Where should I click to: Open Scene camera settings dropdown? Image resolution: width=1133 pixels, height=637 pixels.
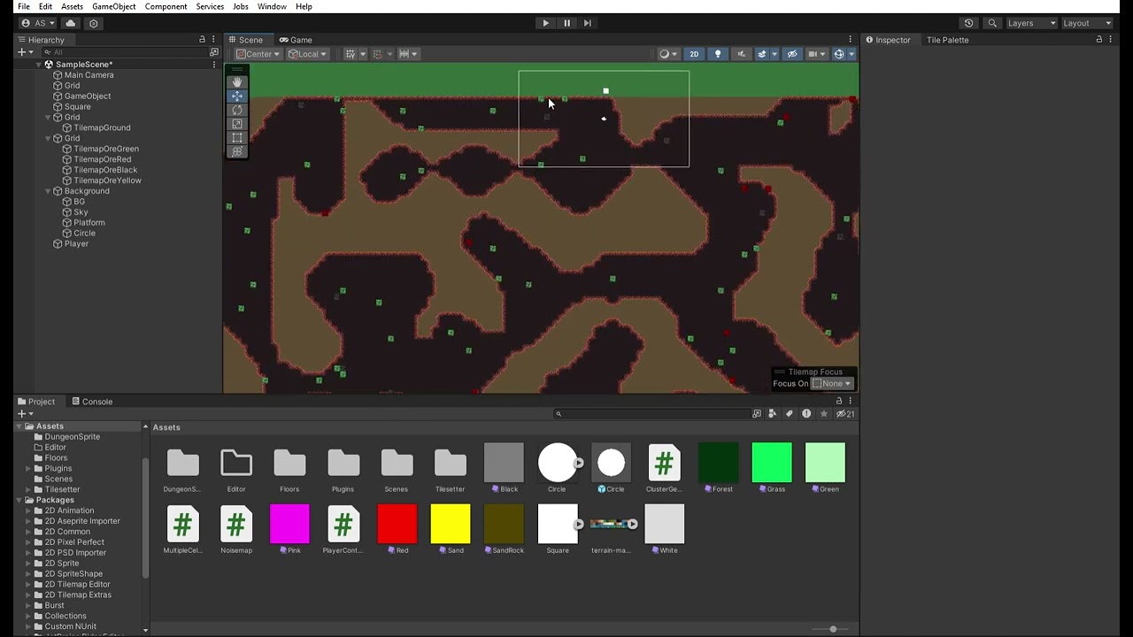coord(816,54)
